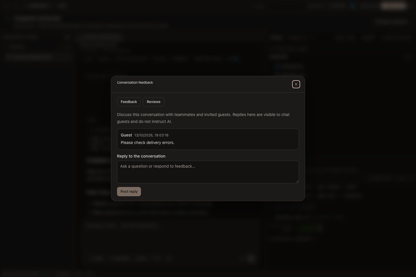
Task: Select the 'Please check delivery errors.' comment text
Action: (148, 143)
